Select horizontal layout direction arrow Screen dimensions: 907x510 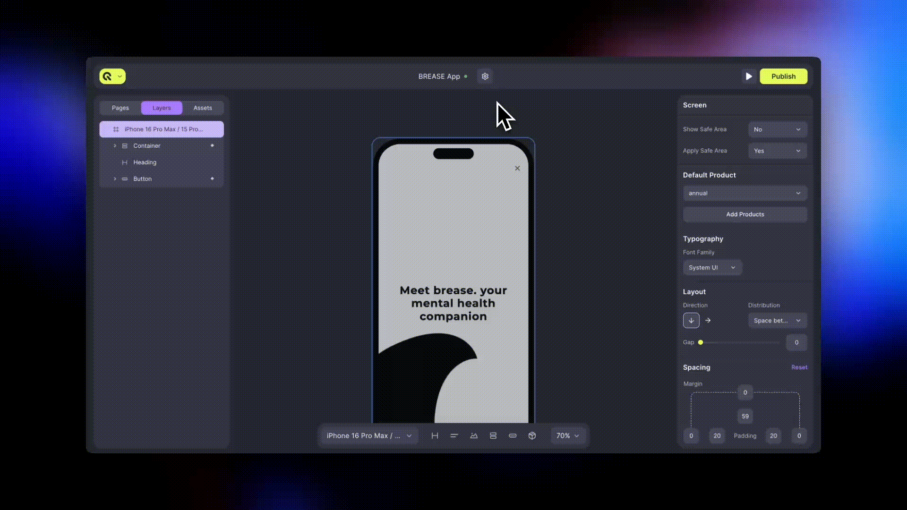pyautogui.click(x=708, y=321)
